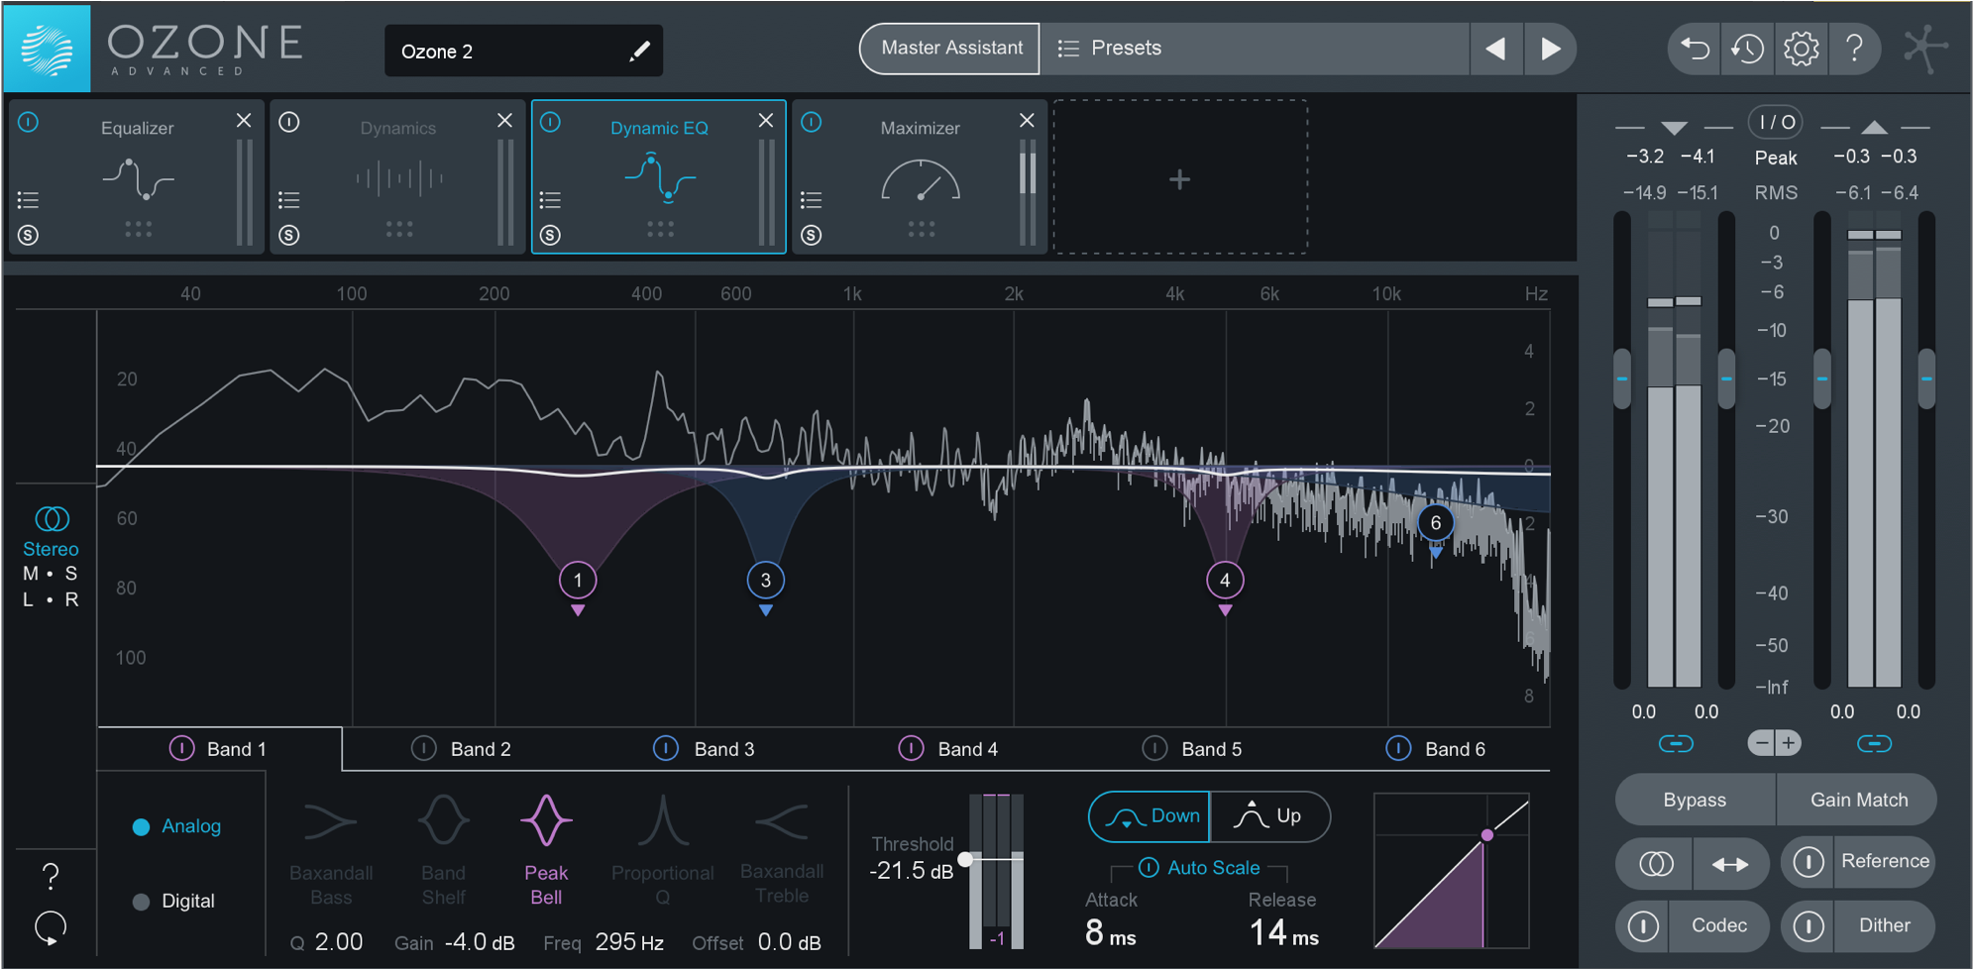Click the undo arrow icon
Viewport: 1974px width, 971px height.
tap(1696, 49)
